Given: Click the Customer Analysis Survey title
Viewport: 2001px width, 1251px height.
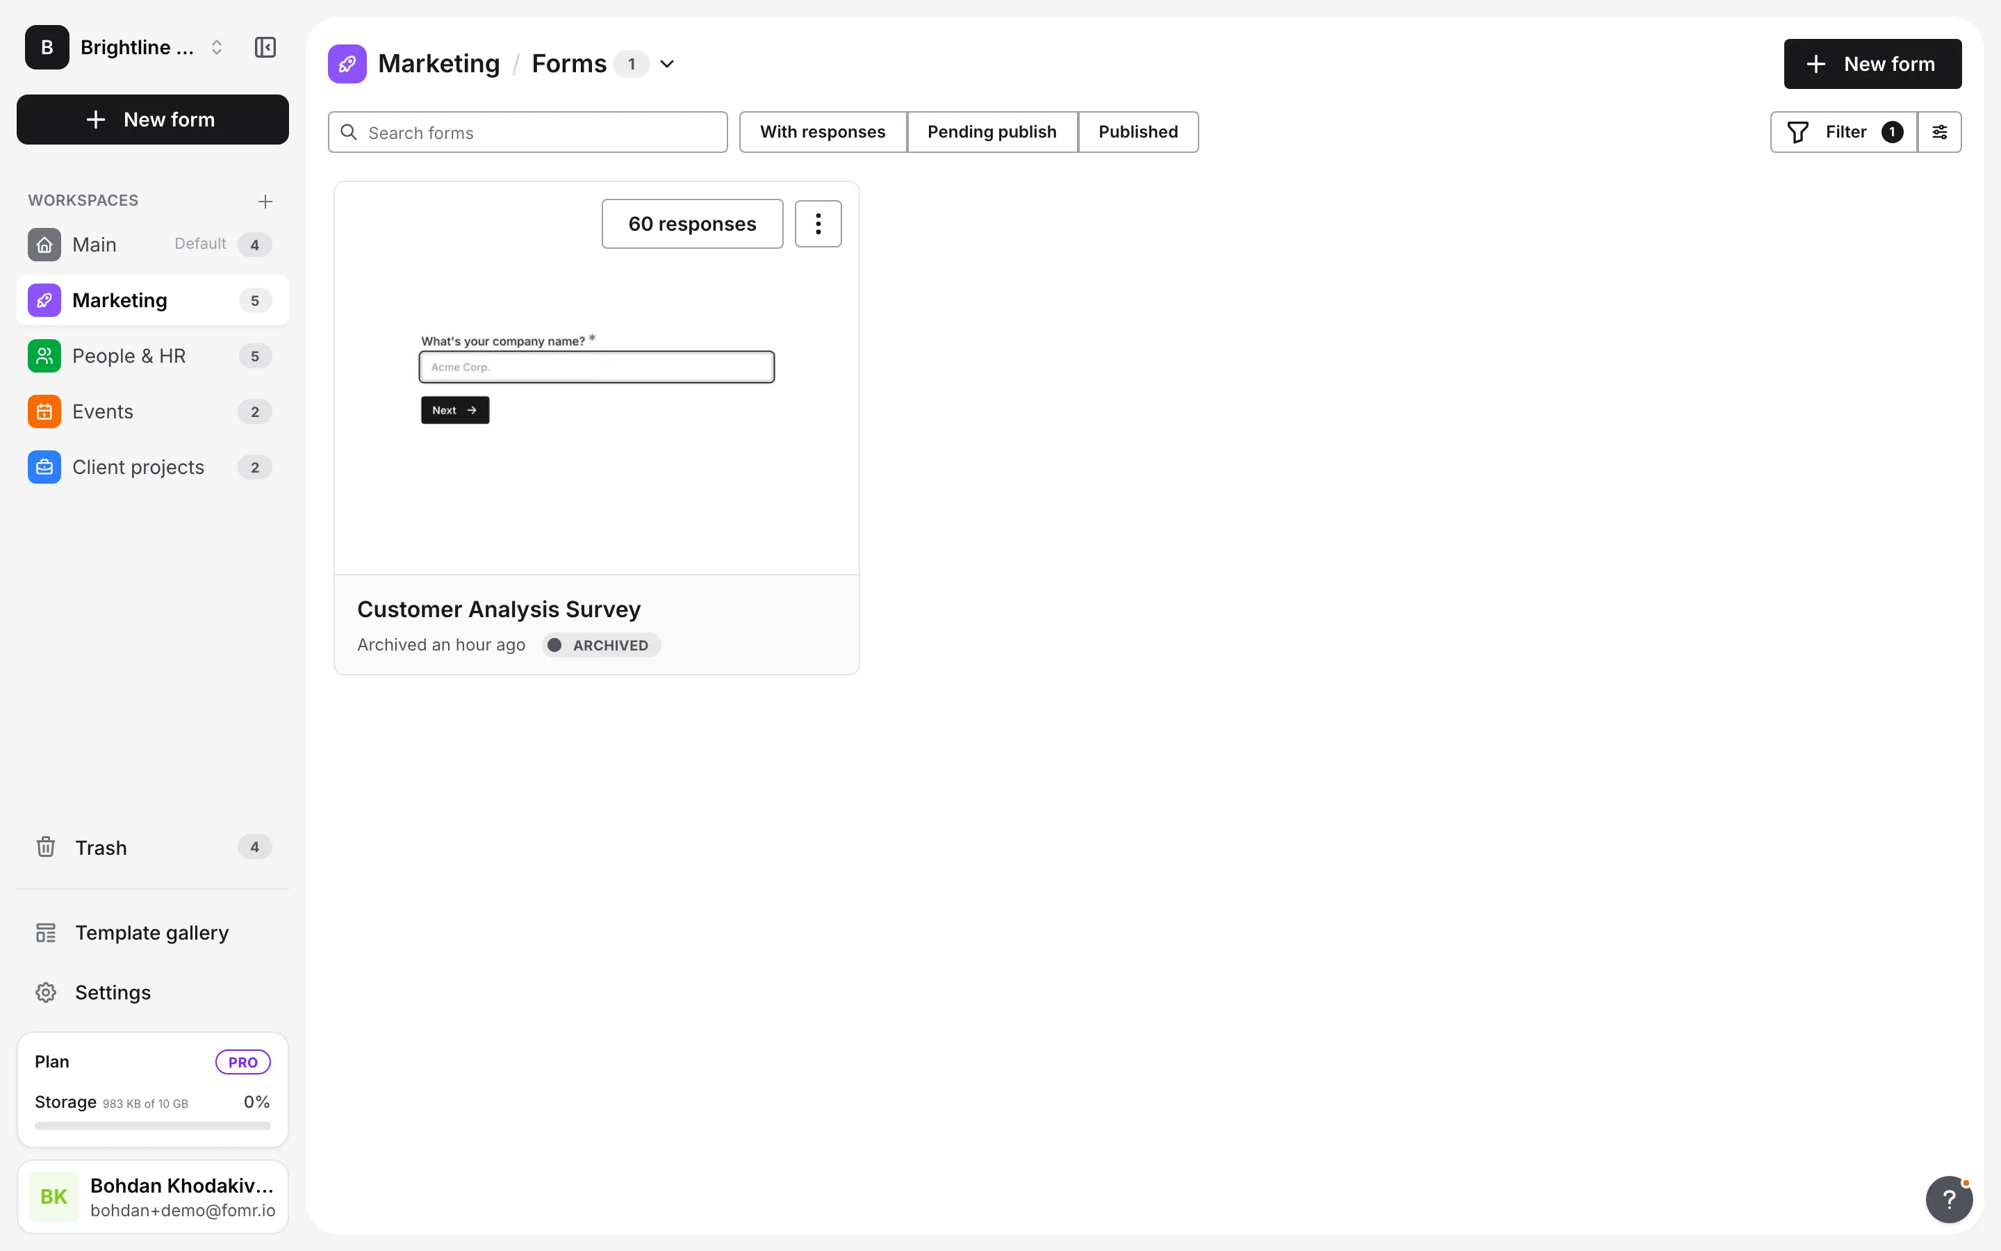Looking at the screenshot, I should coord(499,609).
